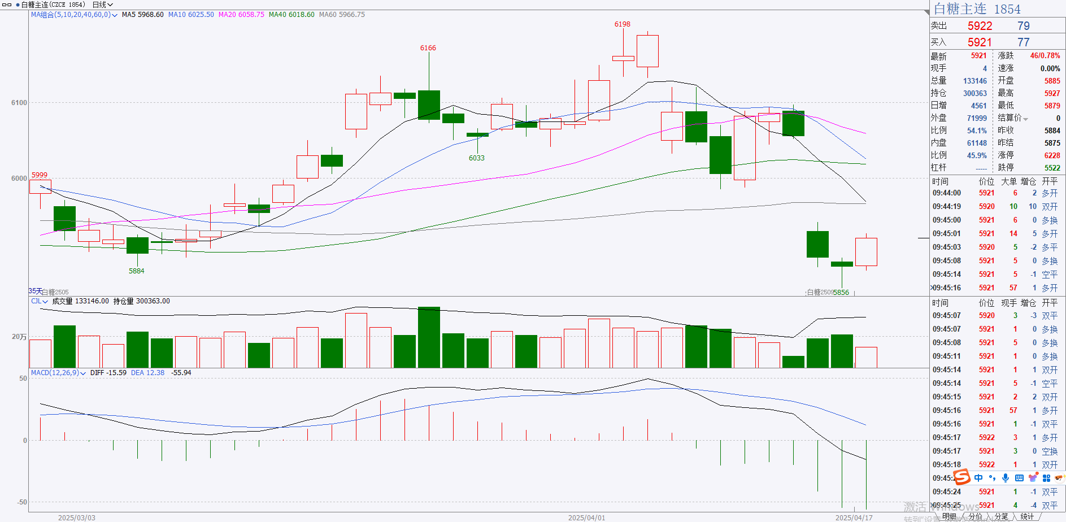Image resolution: width=1066 pixels, height=522 pixels.
Task: Open the 分笔 tab
Action: click(1002, 516)
